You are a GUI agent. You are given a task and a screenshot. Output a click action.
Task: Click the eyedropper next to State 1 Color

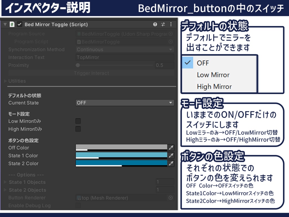pos(172,155)
